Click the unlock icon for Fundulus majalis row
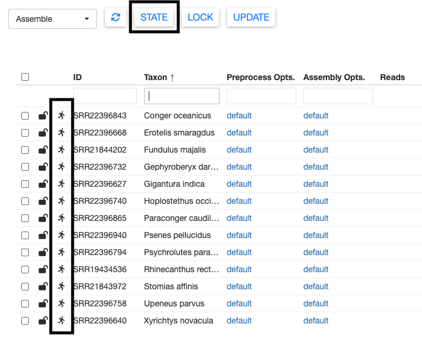Screen dimensions: 422x347 pyautogui.click(x=43, y=150)
